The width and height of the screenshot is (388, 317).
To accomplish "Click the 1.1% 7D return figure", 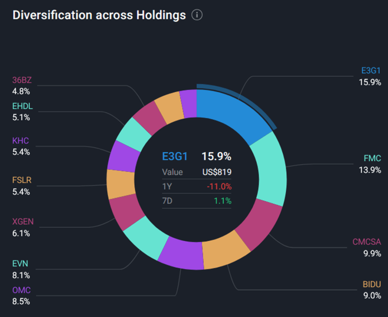I will click(222, 201).
